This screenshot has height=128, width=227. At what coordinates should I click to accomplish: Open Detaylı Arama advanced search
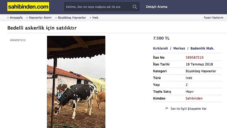coord(157,7)
